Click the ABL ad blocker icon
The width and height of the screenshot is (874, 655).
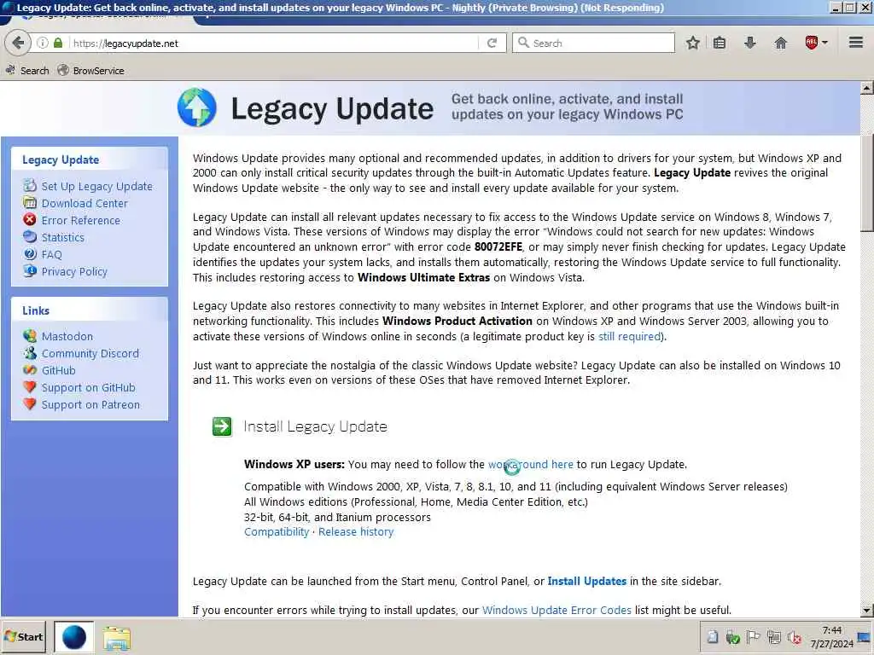coord(811,43)
